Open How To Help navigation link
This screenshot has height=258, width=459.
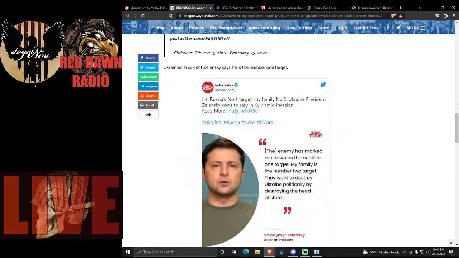click(299, 28)
